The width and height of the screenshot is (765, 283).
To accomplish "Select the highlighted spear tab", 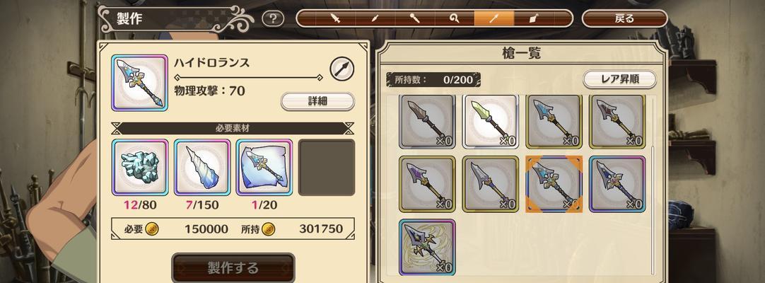I will pyautogui.click(x=494, y=18).
